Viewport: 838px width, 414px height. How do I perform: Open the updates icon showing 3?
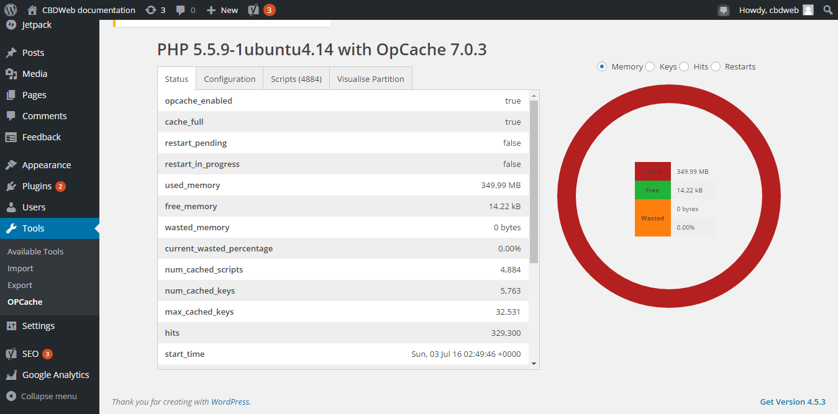155,10
